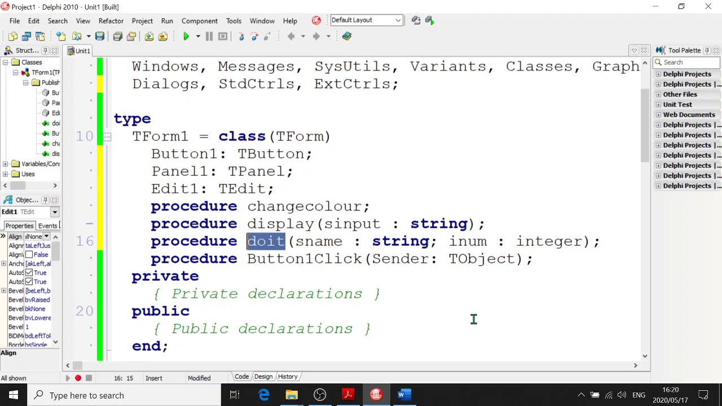This screenshot has width=722, height=406.
Task: Expand the Uses tree node
Action: click(x=5, y=174)
